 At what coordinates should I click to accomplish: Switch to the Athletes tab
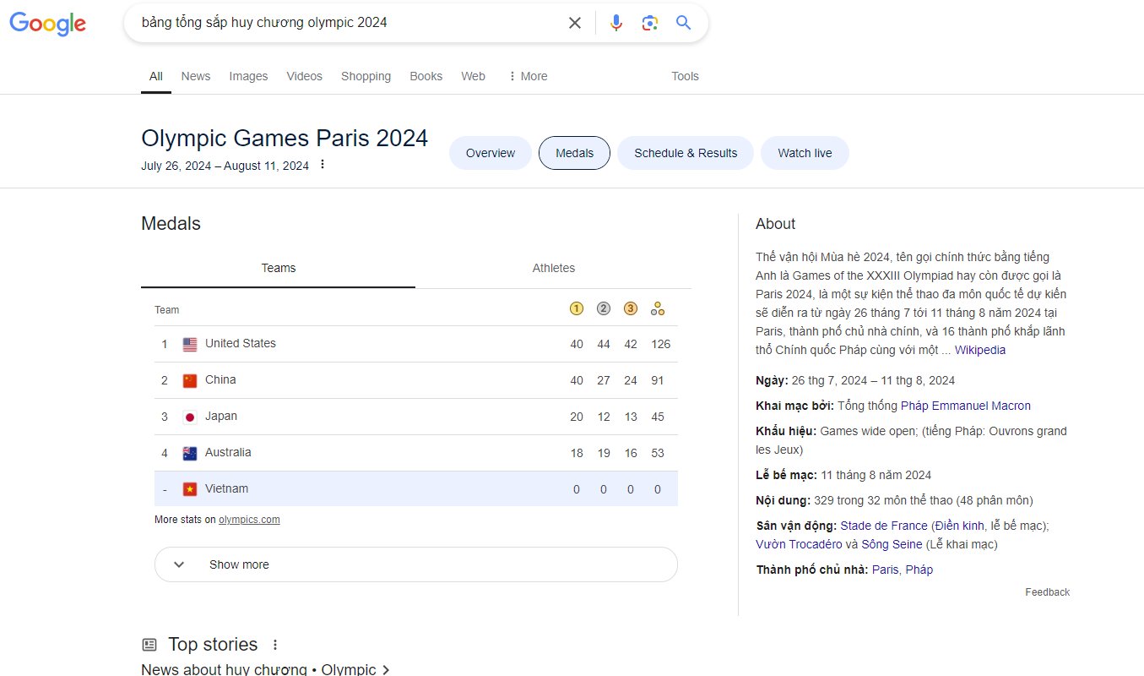point(553,268)
